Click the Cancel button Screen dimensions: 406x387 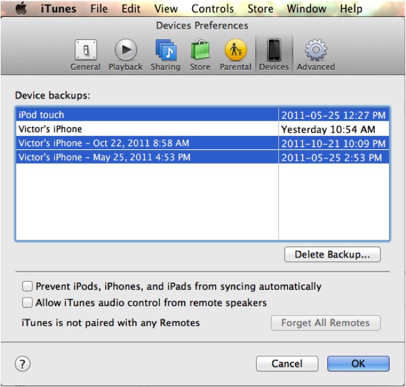(287, 364)
